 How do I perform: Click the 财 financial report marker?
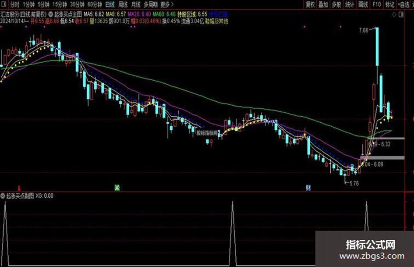(308, 188)
